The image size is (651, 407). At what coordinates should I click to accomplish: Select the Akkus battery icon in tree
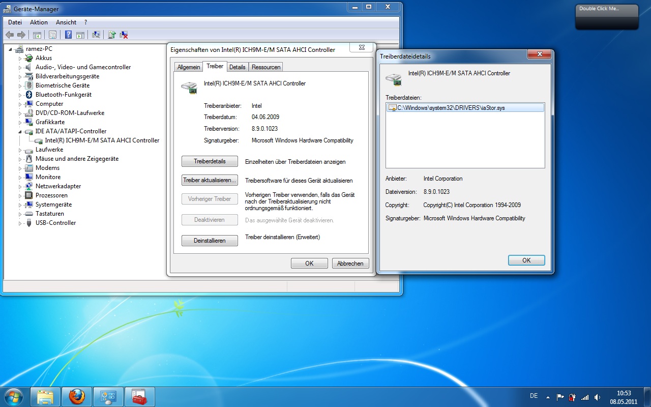(x=29, y=58)
